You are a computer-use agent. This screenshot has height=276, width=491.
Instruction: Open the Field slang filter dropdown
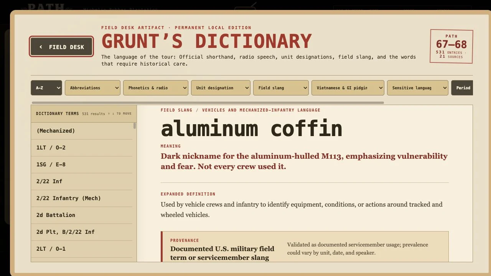(x=281, y=88)
